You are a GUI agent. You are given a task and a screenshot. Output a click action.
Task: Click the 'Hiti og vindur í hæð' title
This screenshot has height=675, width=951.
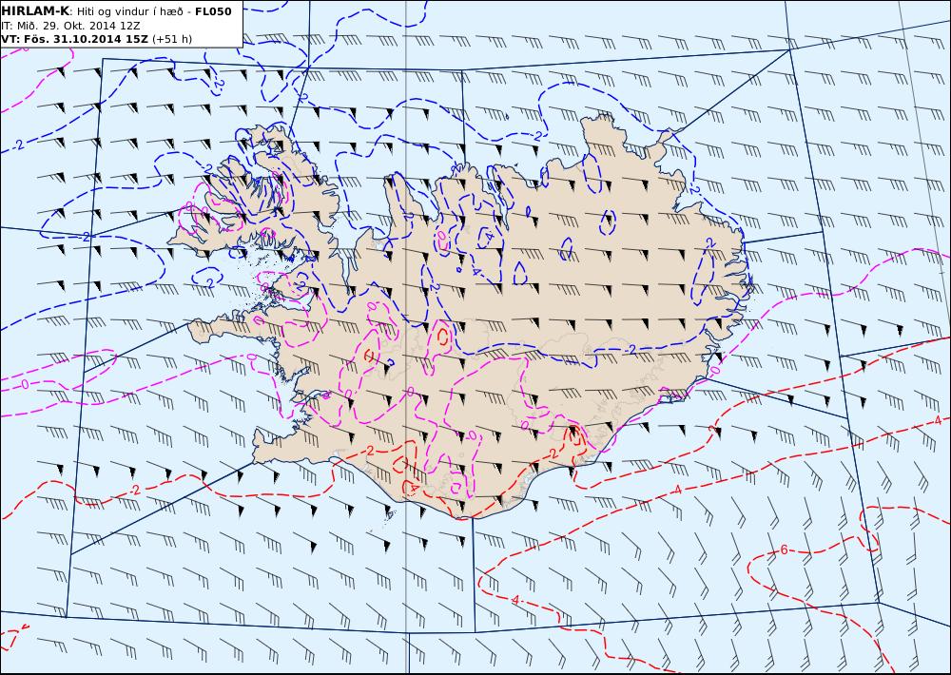coord(130,12)
